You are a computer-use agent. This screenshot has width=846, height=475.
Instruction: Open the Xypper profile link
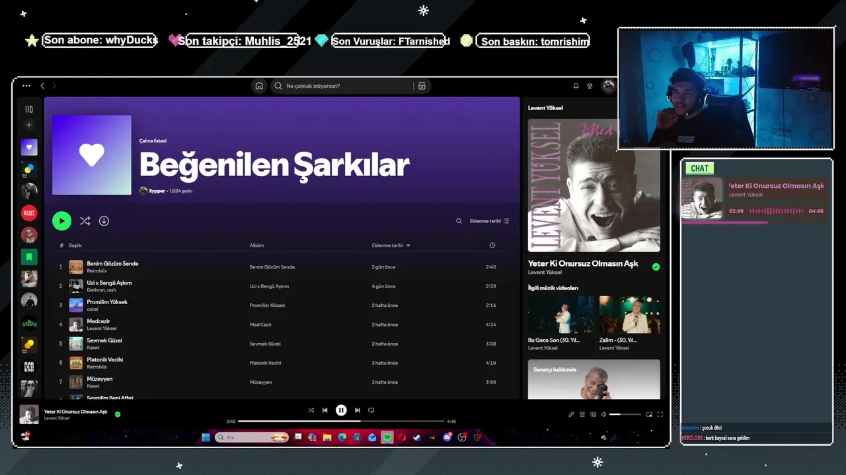(157, 191)
